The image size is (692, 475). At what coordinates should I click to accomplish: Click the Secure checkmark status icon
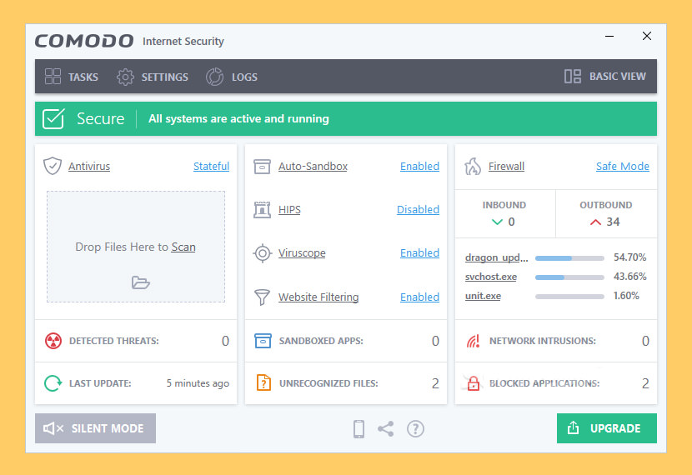[54, 118]
